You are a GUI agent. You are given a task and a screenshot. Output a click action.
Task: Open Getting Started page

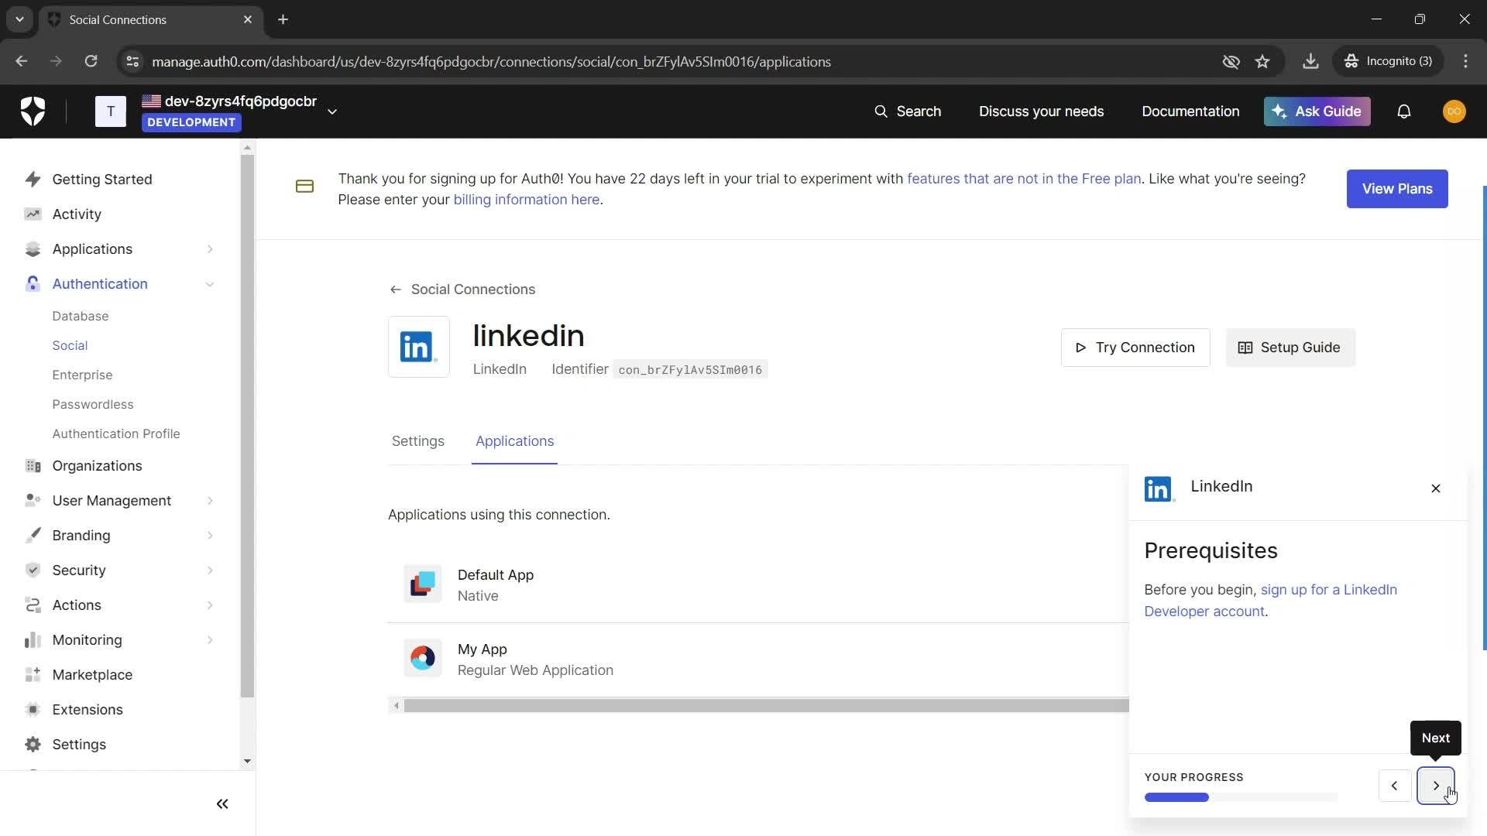pyautogui.click(x=101, y=180)
